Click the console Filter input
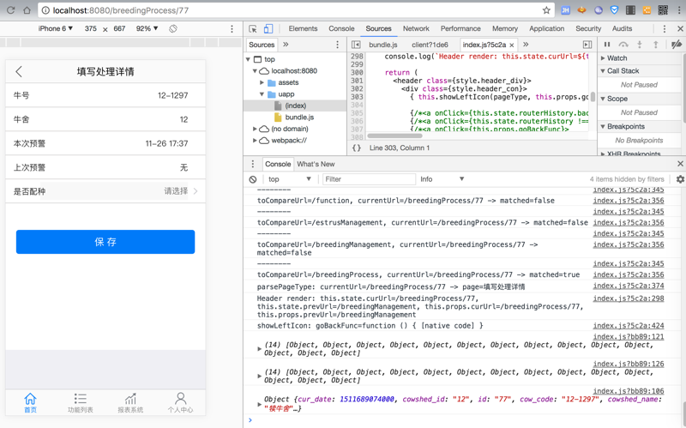The width and height of the screenshot is (686, 428). click(x=369, y=179)
